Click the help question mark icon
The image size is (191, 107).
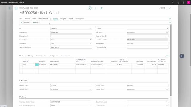pyautogui.click(x=184, y=2)
